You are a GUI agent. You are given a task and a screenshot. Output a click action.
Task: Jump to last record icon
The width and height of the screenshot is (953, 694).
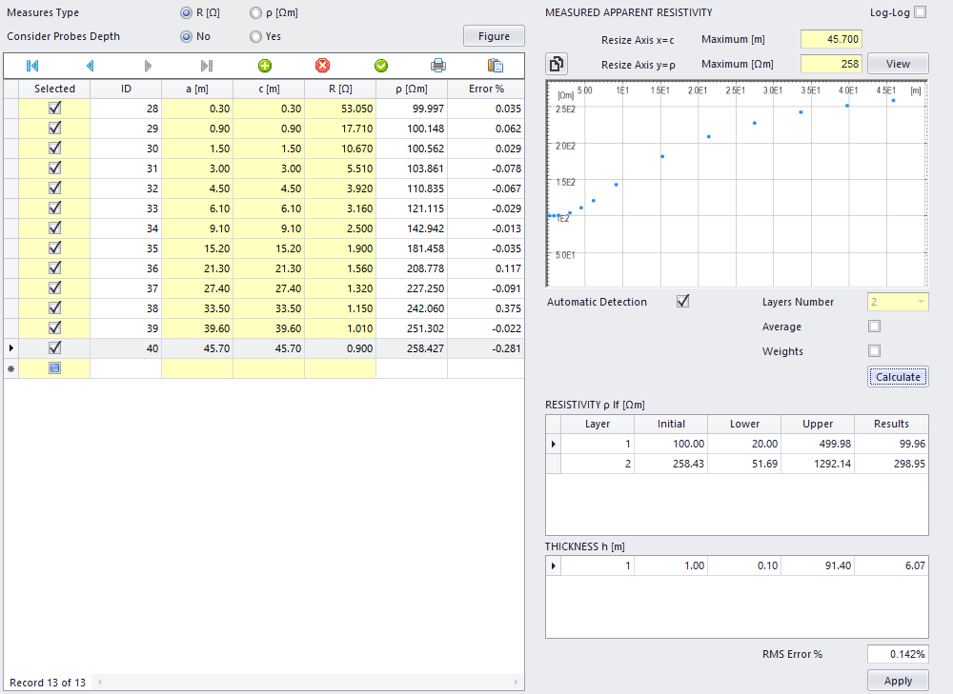[207, 66]
